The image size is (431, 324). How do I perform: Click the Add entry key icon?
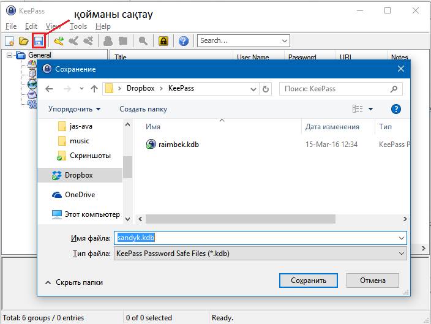(59, 41)
